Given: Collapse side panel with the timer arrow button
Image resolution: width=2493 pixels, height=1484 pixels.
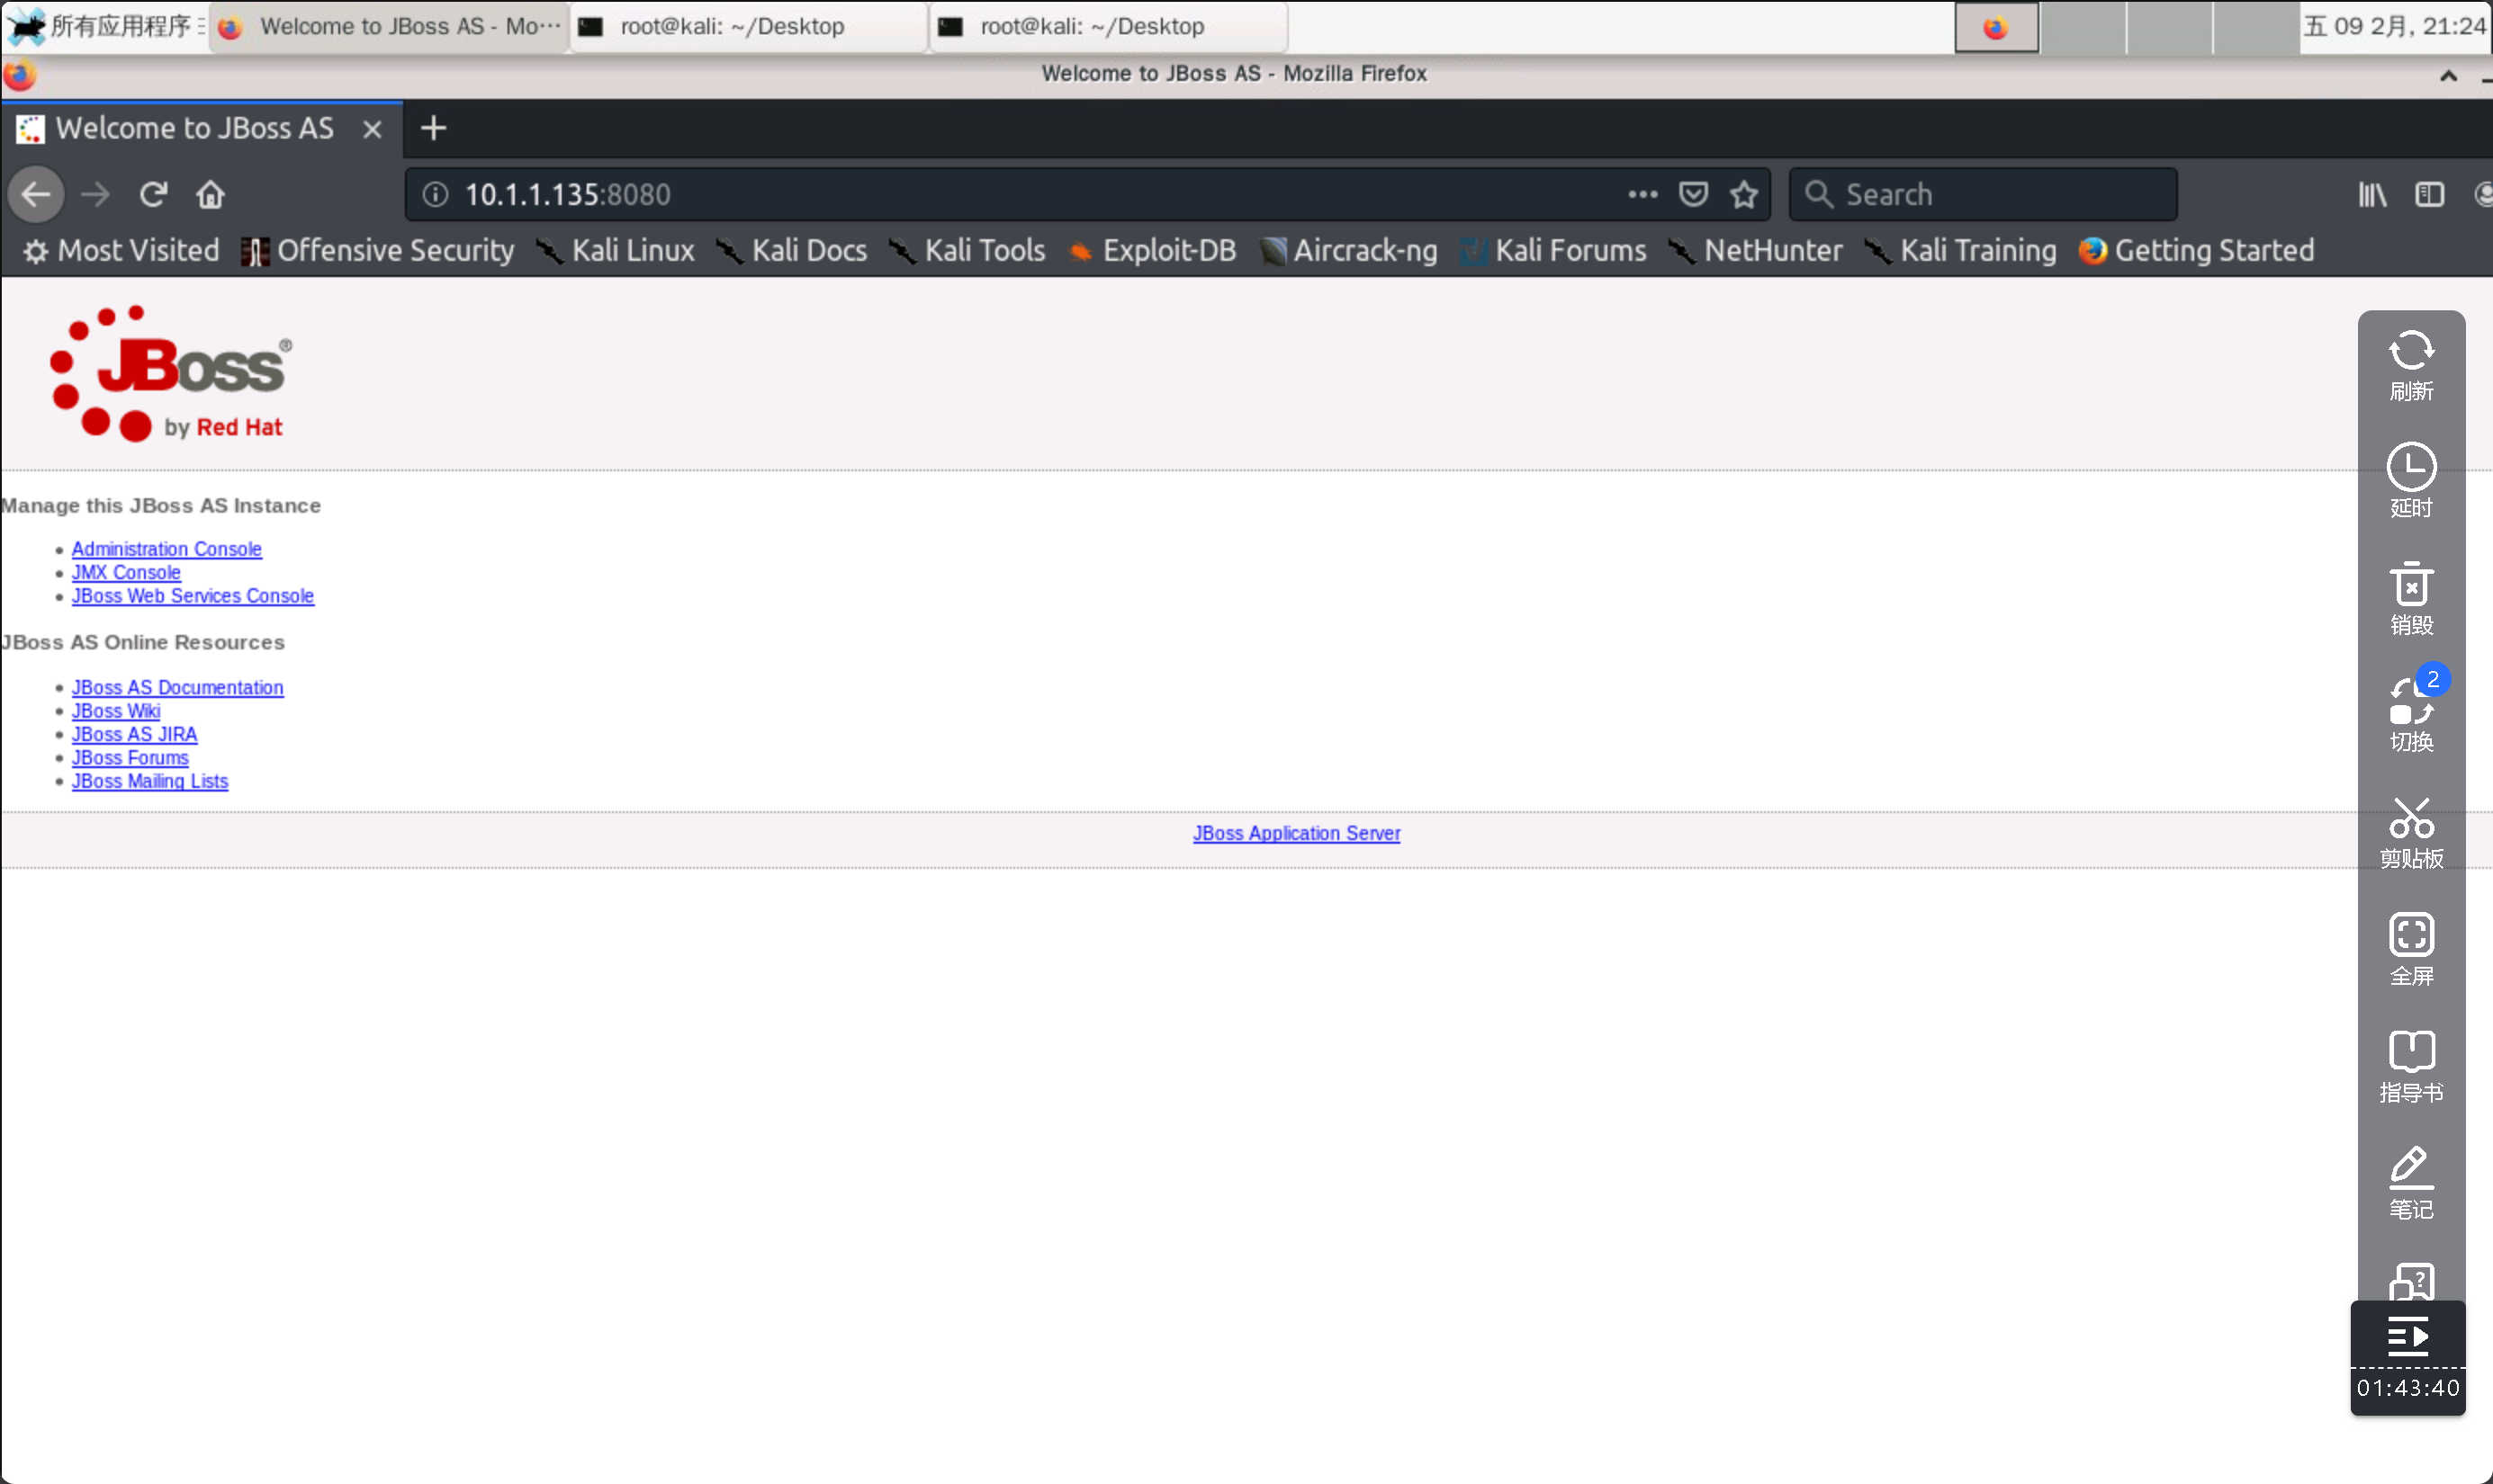Looking at the screenshot, I should [x=2407, y=1336].
